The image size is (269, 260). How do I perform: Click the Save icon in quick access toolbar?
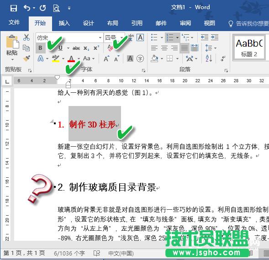(x=14, y=8)
